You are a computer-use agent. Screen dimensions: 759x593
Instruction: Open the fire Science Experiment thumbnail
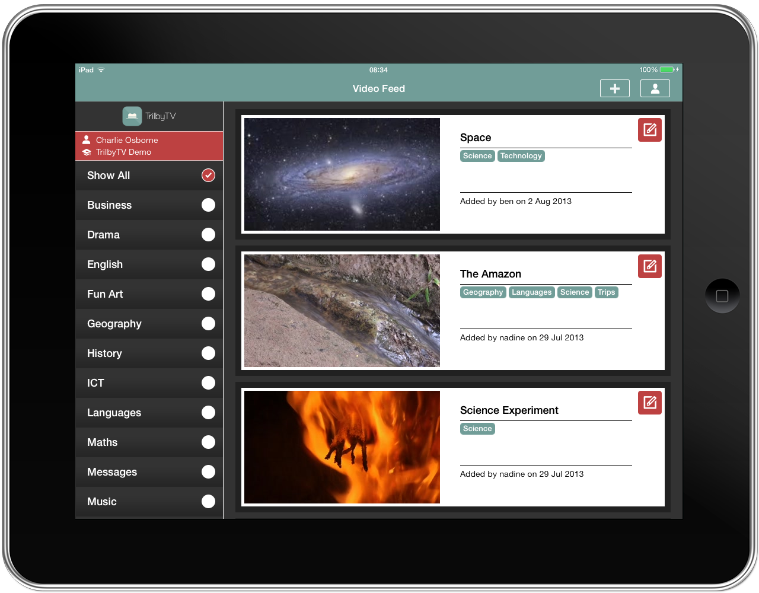(x=342, y=447)
